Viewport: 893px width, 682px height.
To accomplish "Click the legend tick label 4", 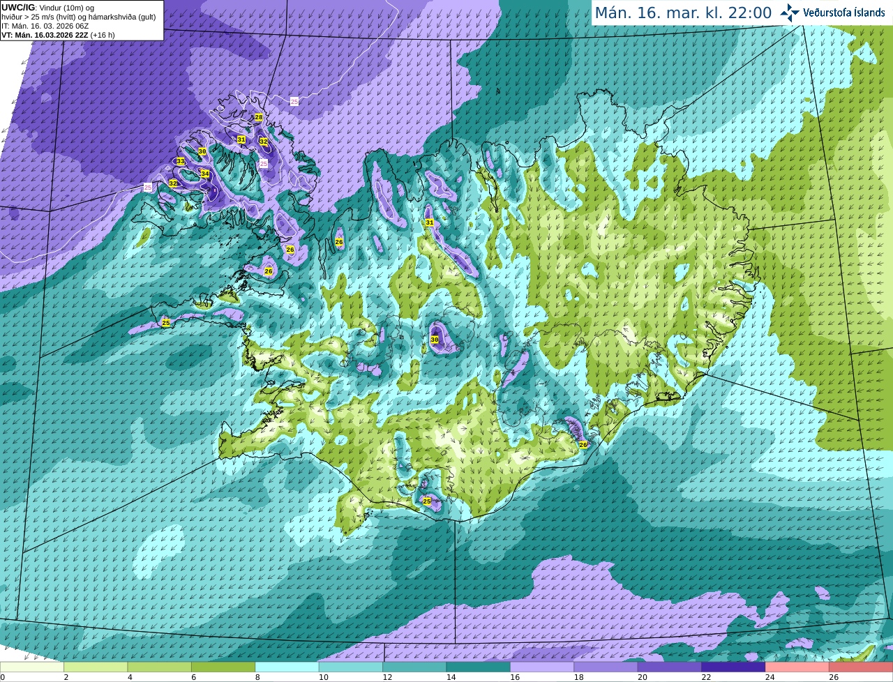I will pos(130,677).
